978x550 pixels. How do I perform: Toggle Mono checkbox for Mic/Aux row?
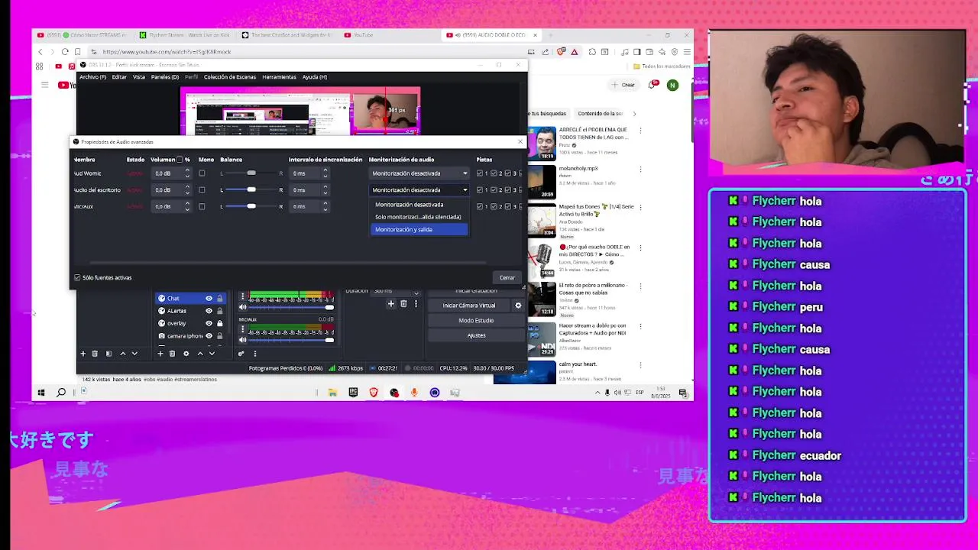click(202, 206)
